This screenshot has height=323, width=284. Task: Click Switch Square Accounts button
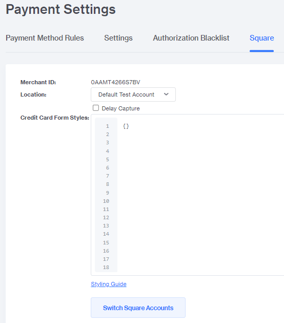pos(138,308)
